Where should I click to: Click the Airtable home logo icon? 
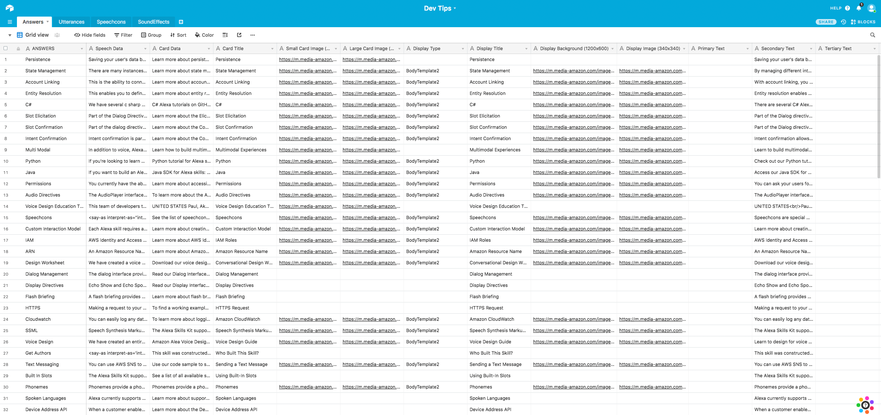tap(10, 8)
